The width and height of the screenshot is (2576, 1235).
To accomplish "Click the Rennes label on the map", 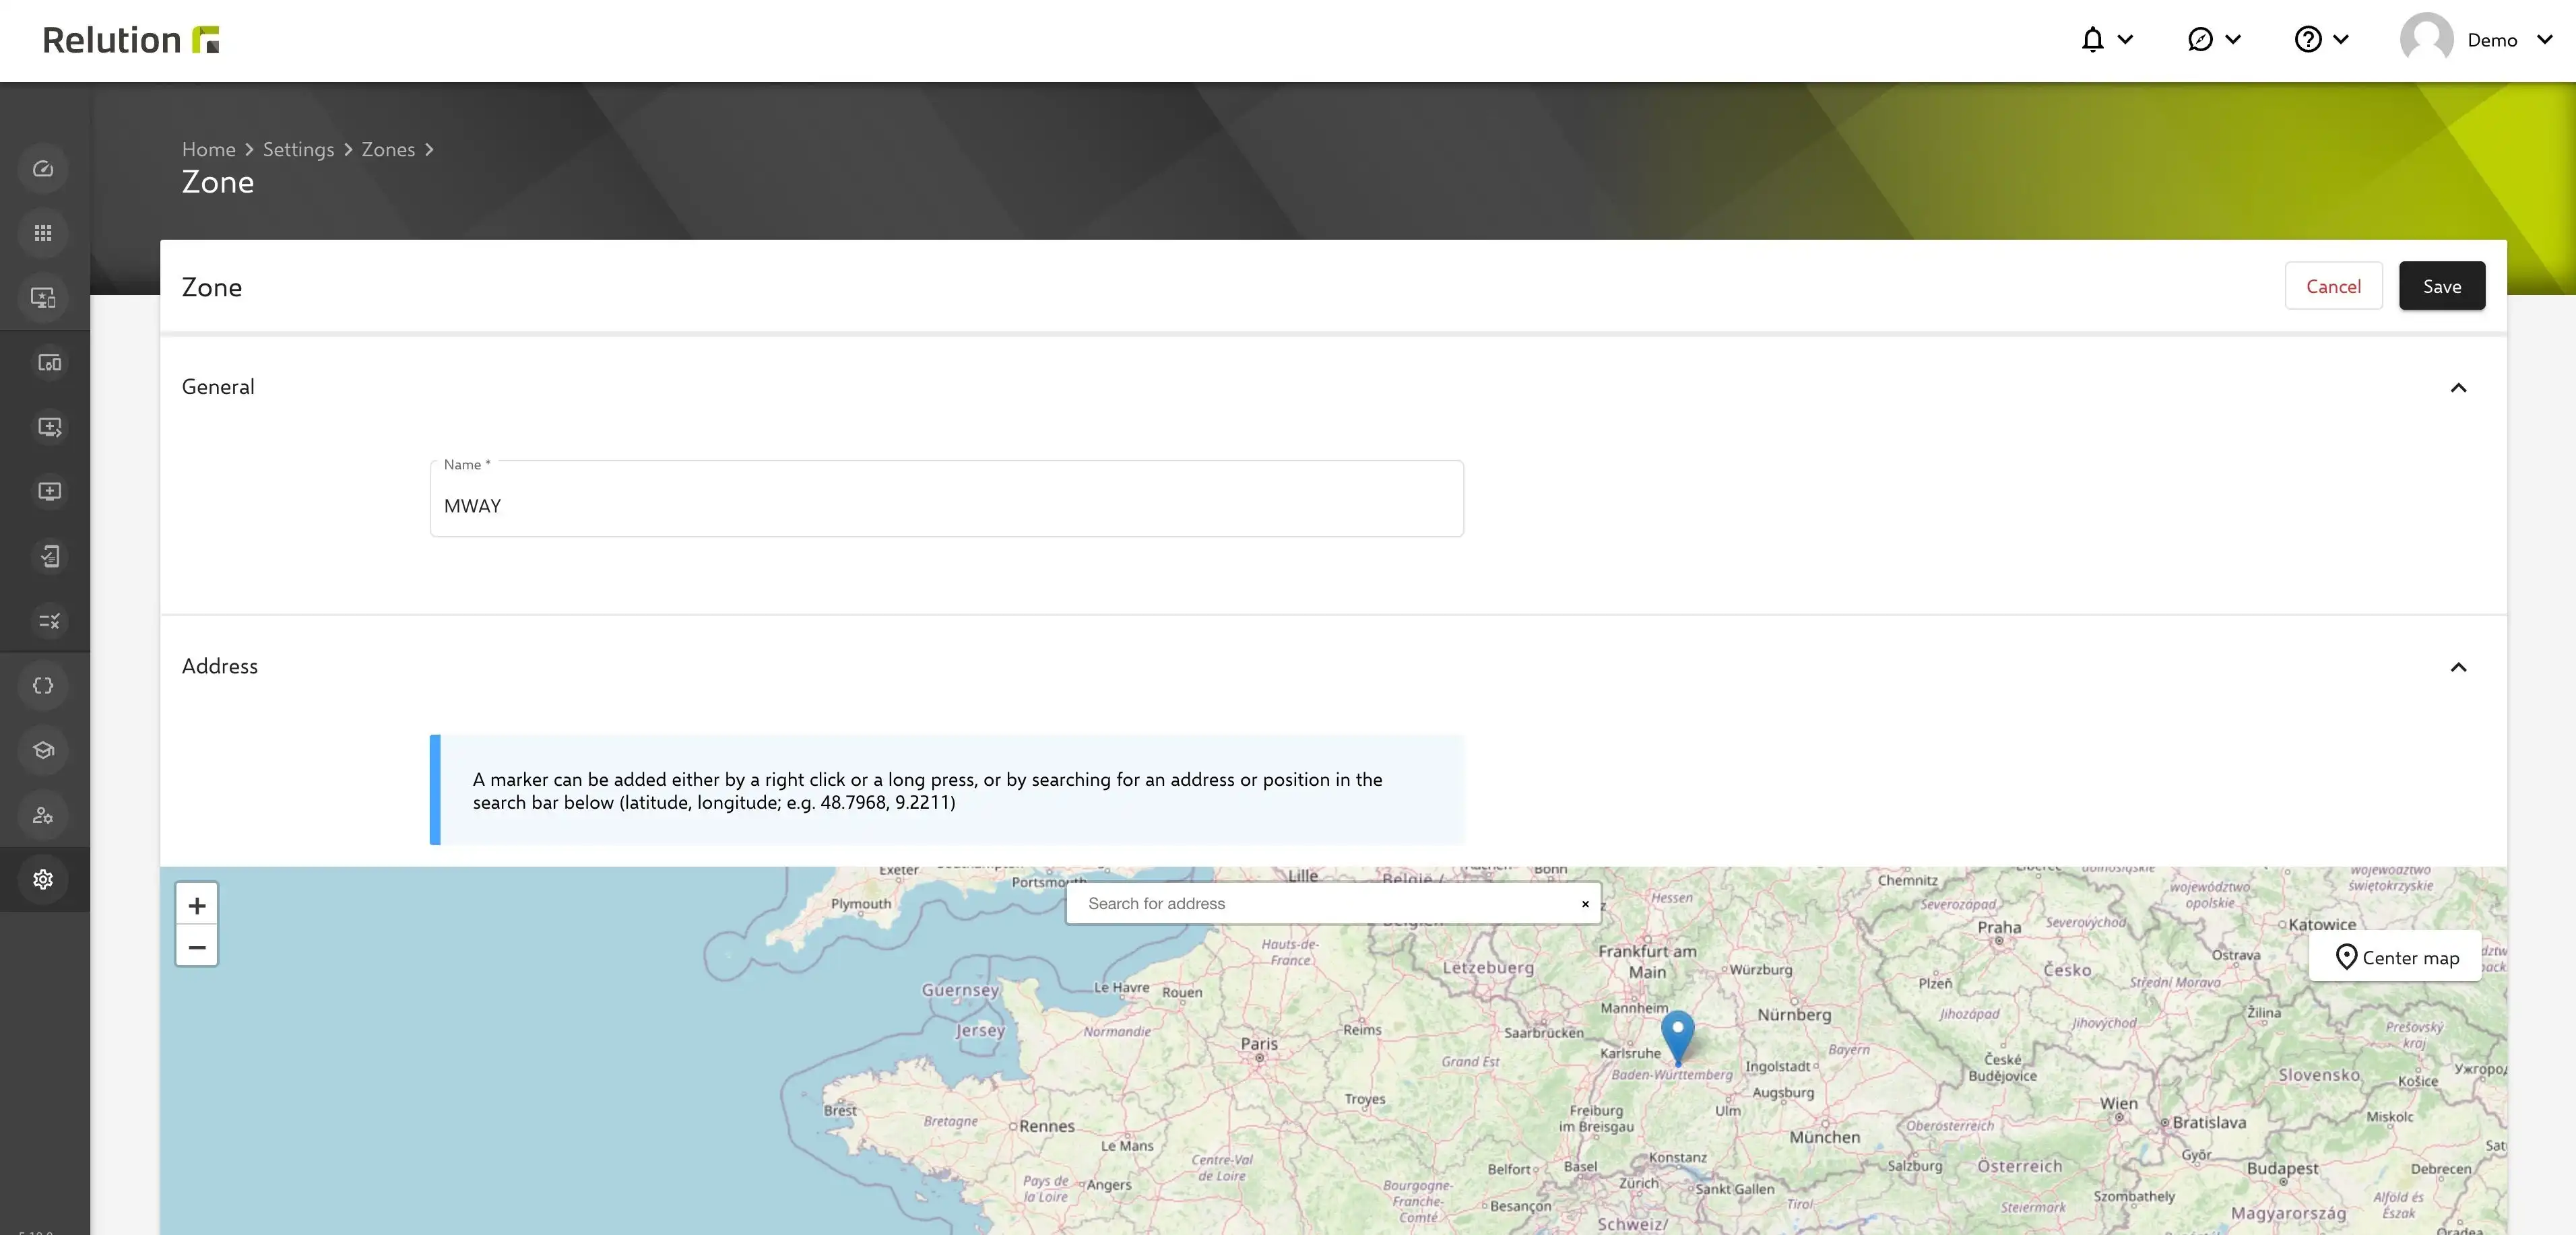I will click(x=1047, y=1126).
